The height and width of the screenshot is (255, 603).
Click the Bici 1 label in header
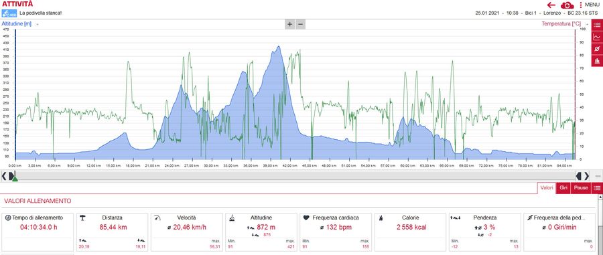coord(531,13)
